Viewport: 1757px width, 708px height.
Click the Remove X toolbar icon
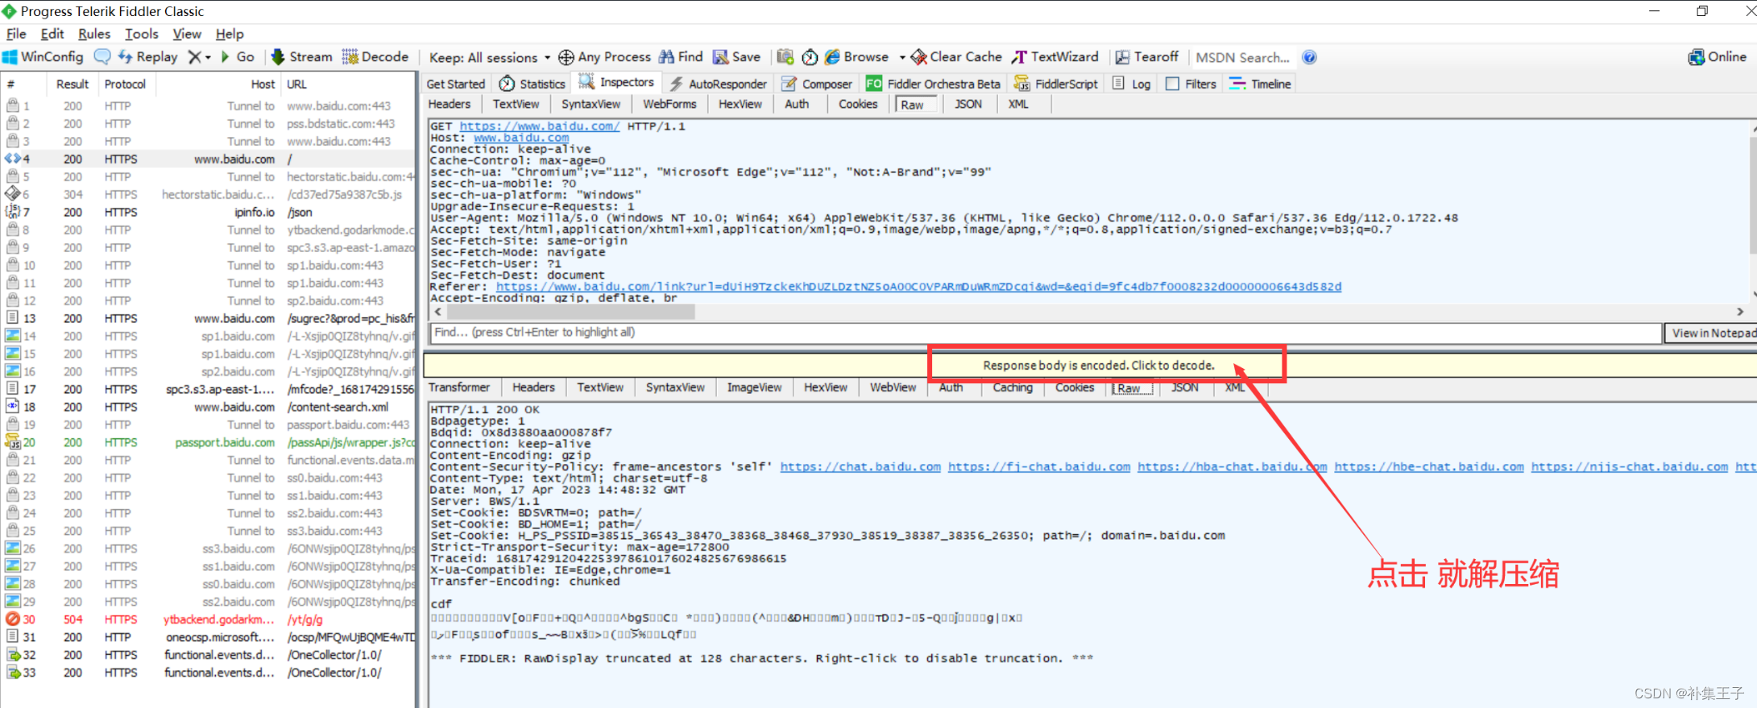pos(194,57)
